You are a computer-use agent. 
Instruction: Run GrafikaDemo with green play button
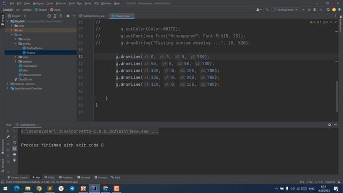click(303, 10)
